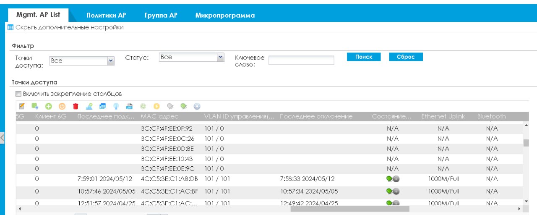Click the horizontal scrollbar right arrow
This screenshot has width=537, height=215.
point(519,208)
